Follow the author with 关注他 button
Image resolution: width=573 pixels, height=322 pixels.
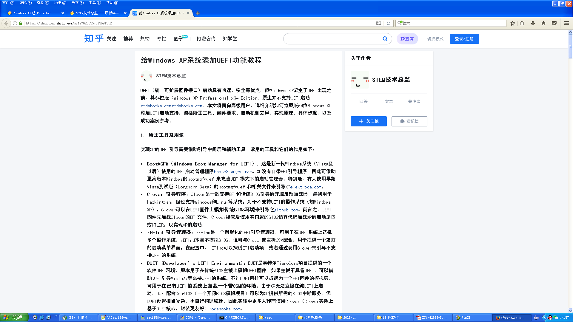coord(369,121)
